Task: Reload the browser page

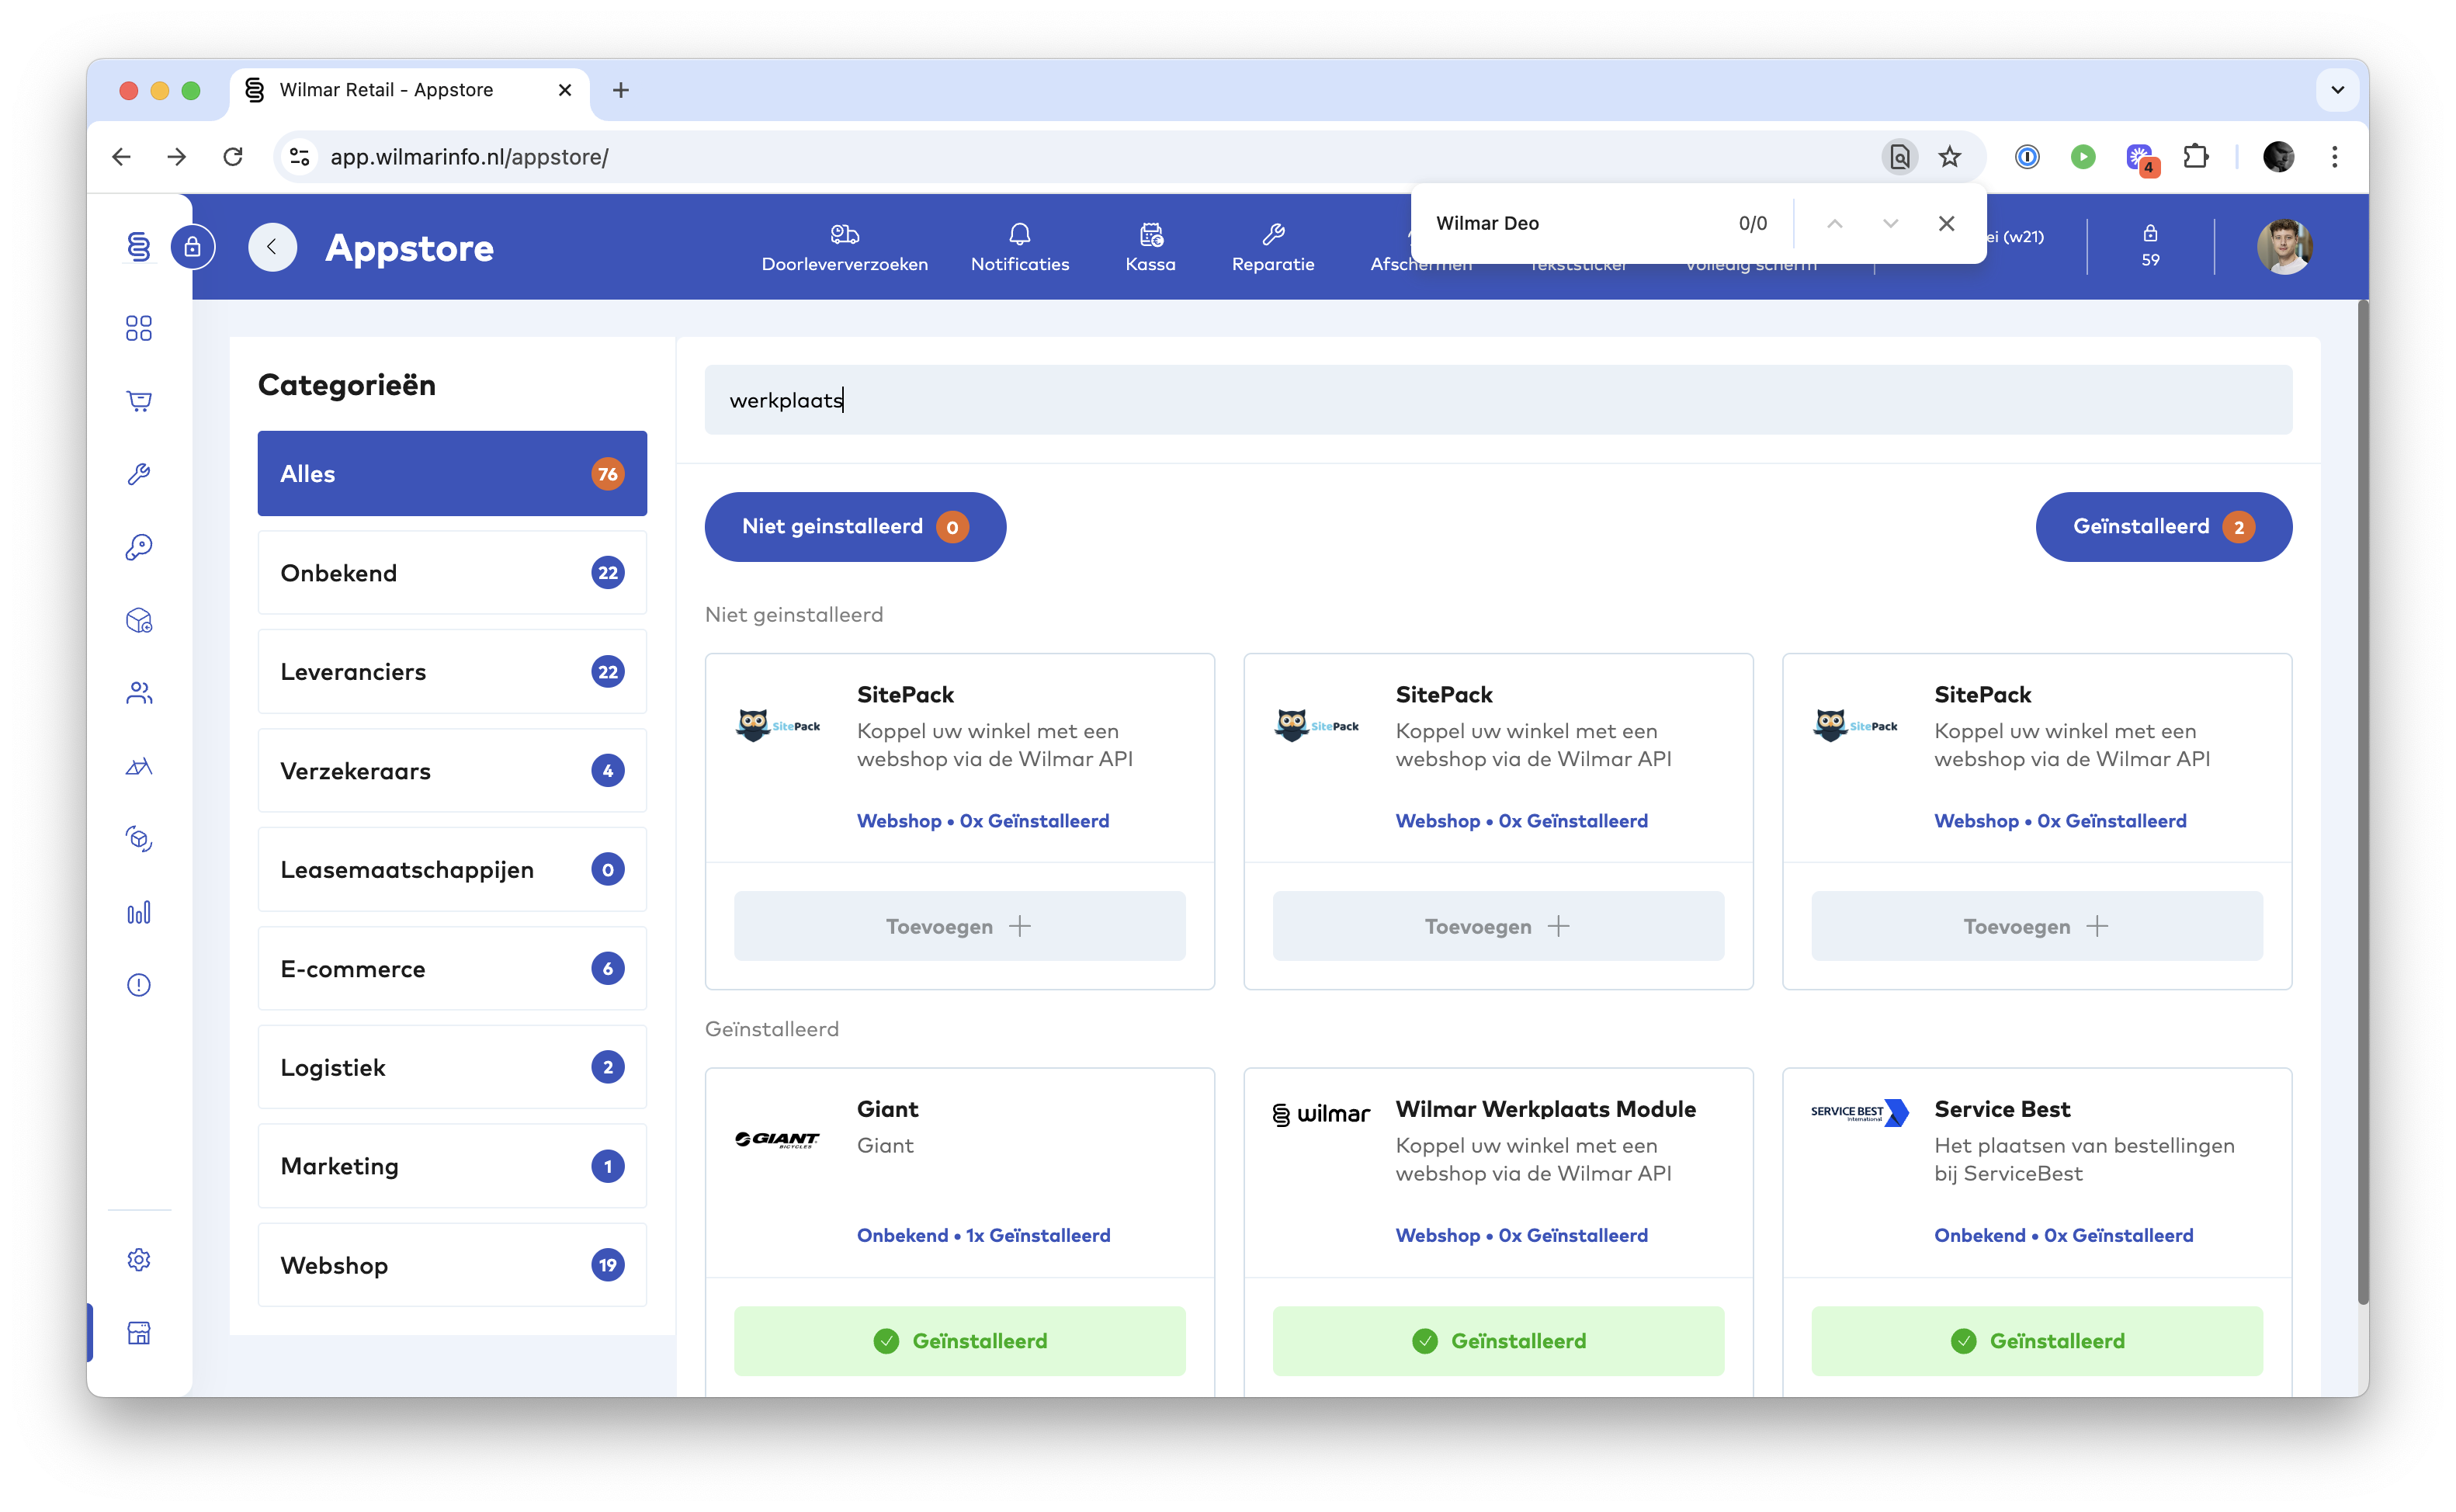Action: tap(233, 157)
